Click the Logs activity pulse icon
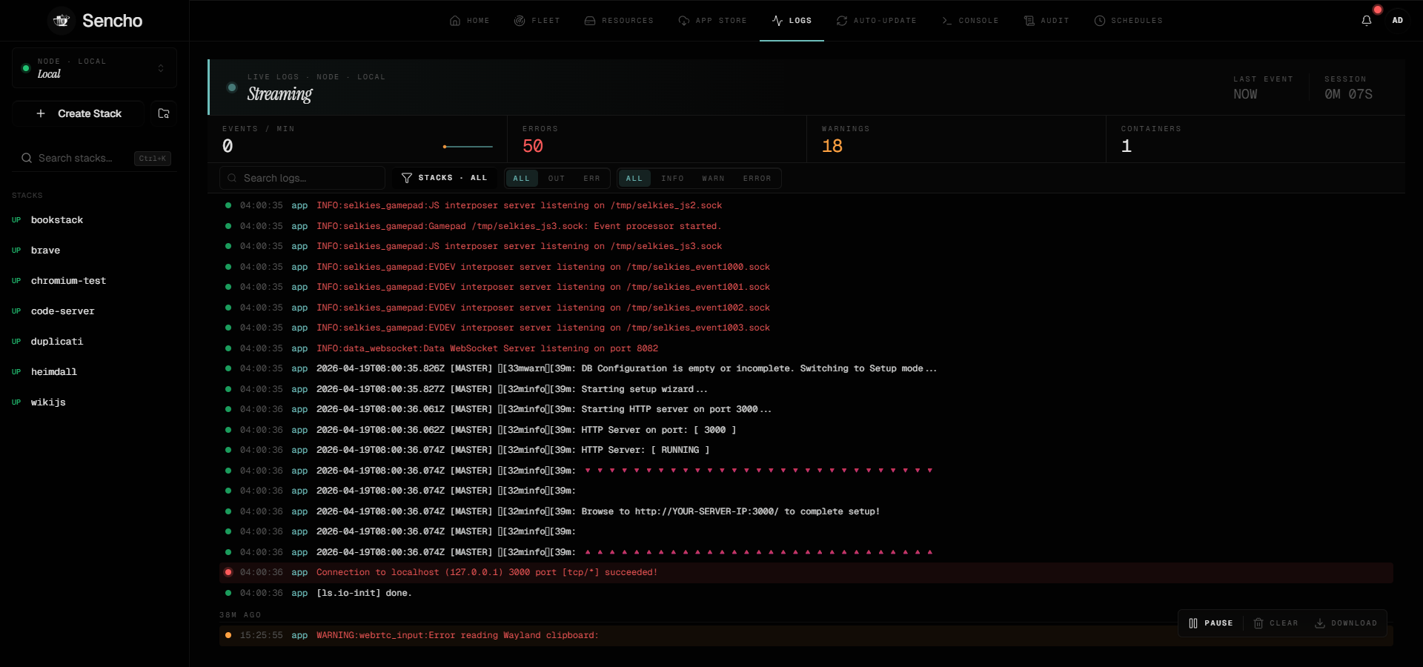 777,21
